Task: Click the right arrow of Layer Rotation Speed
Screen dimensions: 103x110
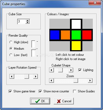Action: [x=35, y=76]
